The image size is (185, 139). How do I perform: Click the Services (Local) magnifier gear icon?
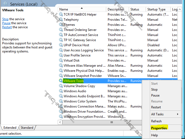(x=6, y=4)
